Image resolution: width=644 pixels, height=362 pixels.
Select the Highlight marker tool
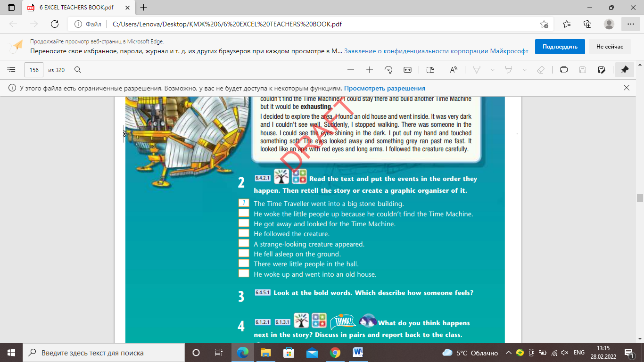tap(509, 70)
